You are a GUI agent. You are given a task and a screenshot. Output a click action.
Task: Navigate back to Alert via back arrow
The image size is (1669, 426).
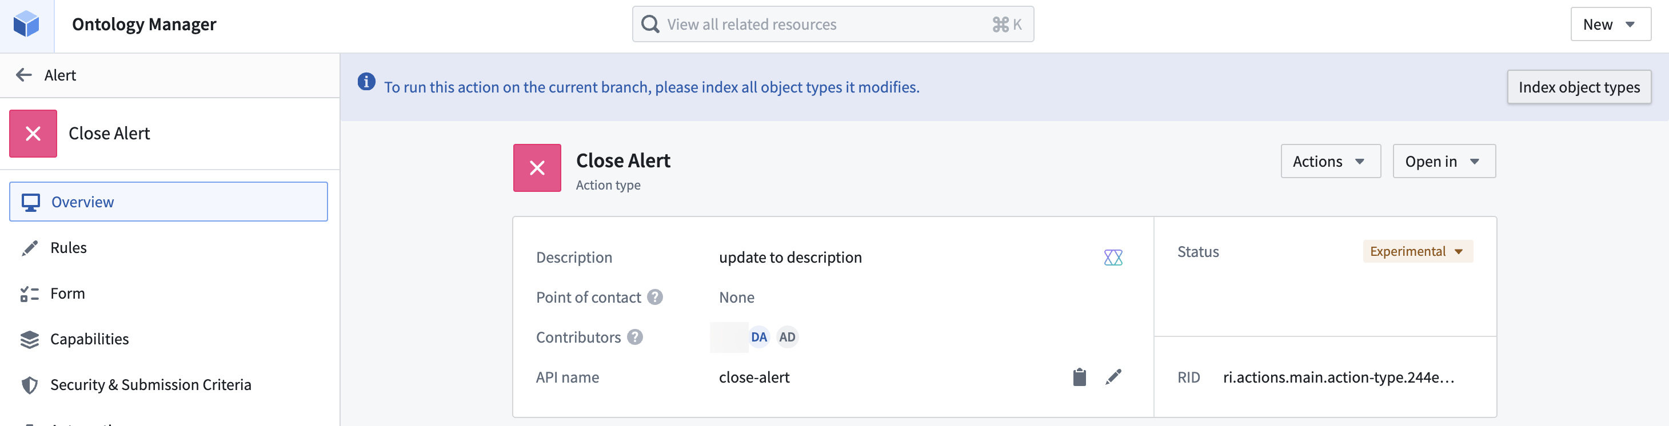24,74
